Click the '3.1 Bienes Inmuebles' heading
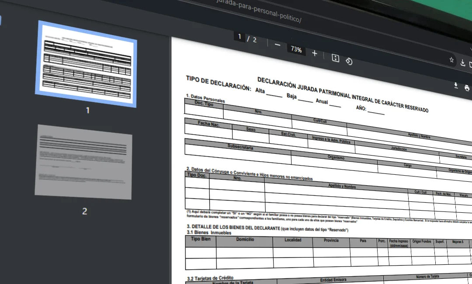Viewport: 472px width, 284px height. pyautogui.click(x=209, y=232)
